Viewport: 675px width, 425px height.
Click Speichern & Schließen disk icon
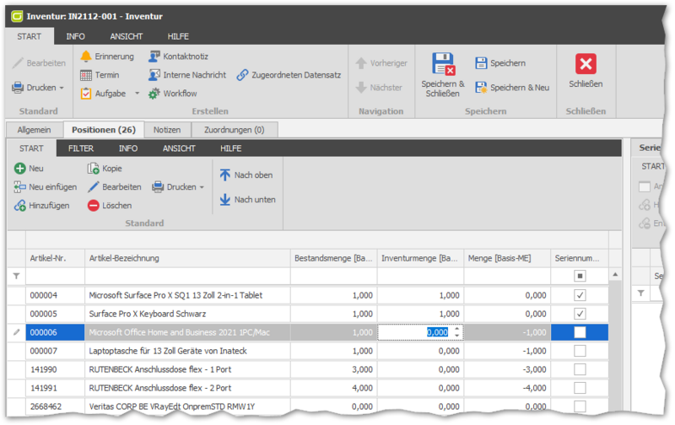tap(444, 63)
